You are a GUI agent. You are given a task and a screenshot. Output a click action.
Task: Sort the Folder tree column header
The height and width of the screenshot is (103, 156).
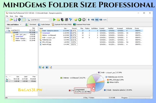[x=17, y=28]
